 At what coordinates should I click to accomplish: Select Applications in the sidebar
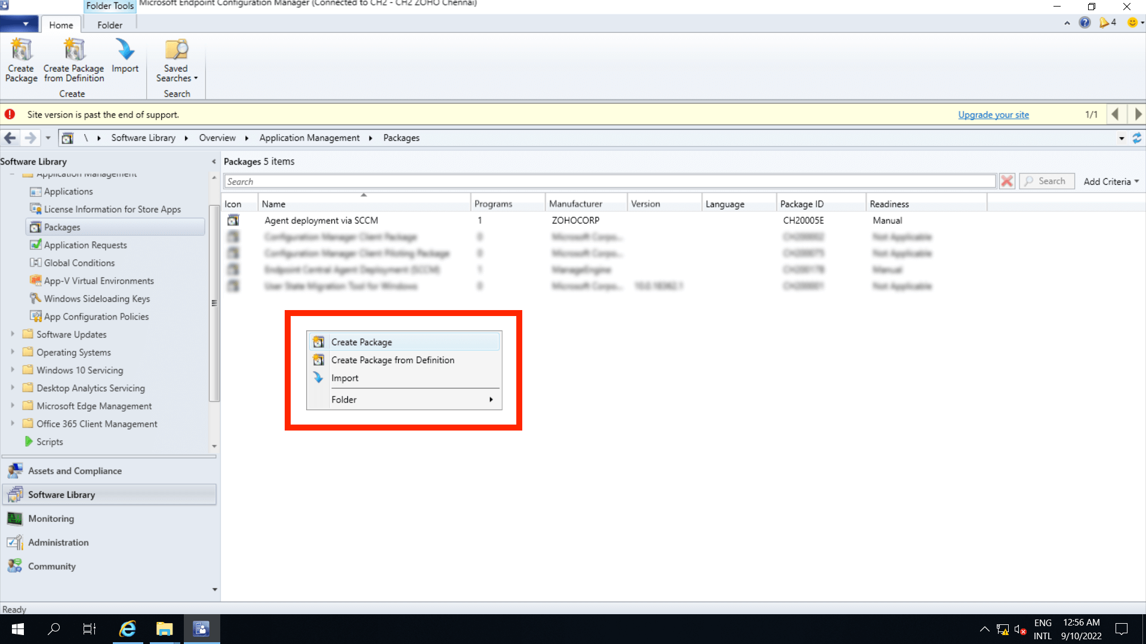[68, 191]
